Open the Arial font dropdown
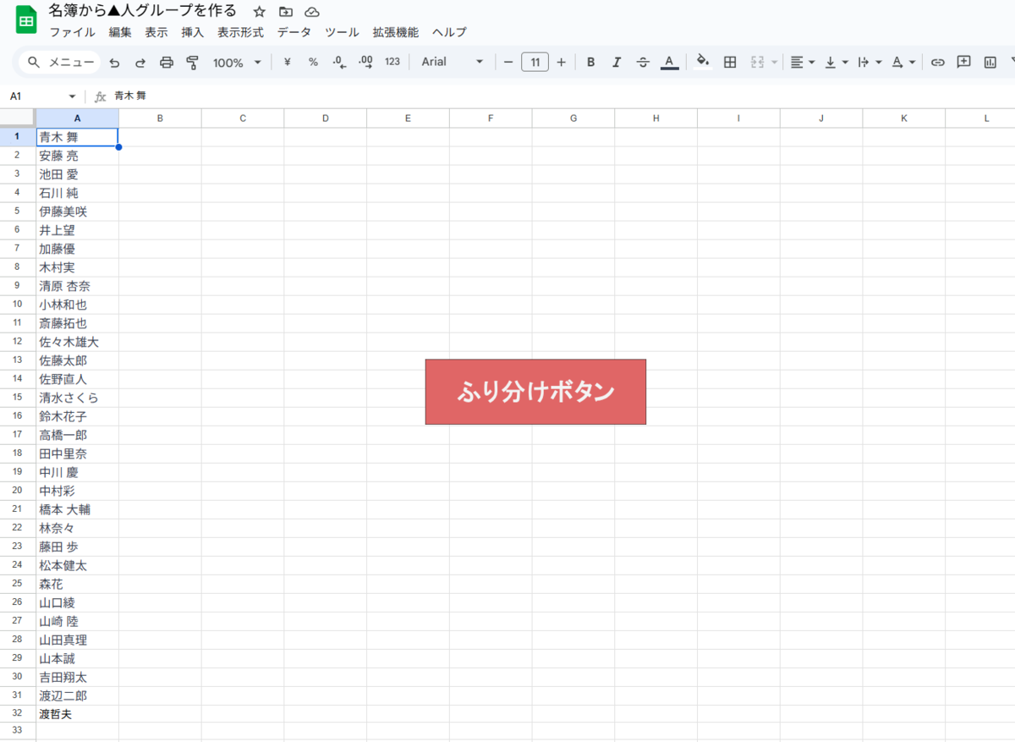Screen dimensions: 1015x742 pos(453,62)
